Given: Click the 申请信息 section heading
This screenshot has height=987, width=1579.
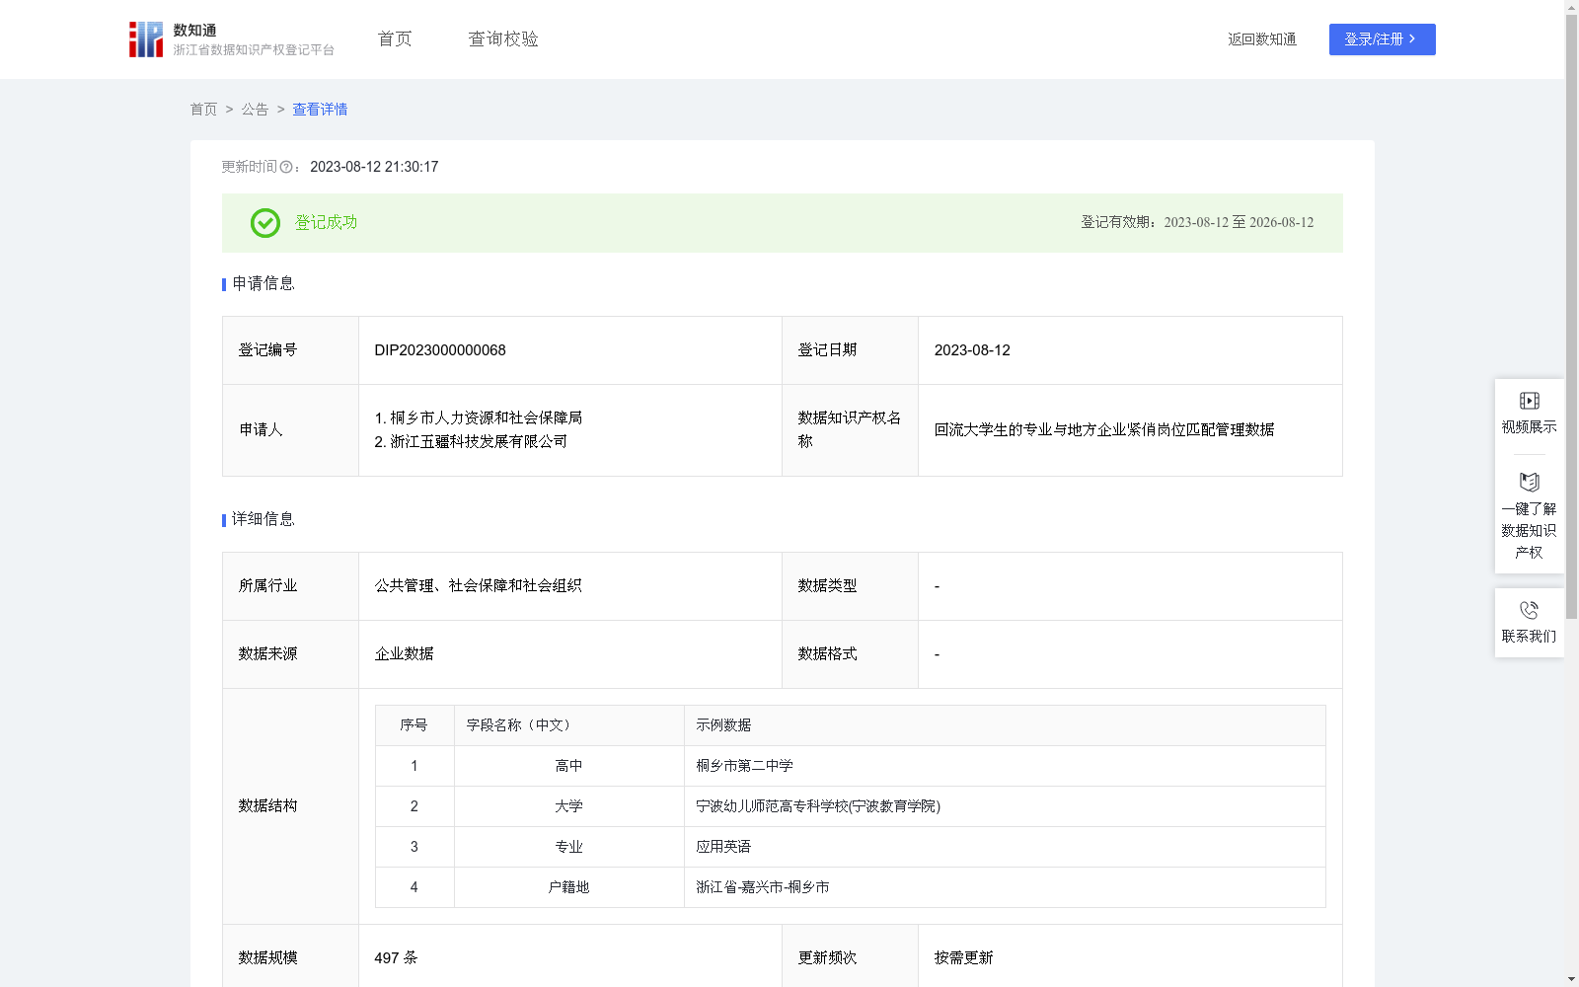Looking at the screenshot, I should [x=263, y=284].
